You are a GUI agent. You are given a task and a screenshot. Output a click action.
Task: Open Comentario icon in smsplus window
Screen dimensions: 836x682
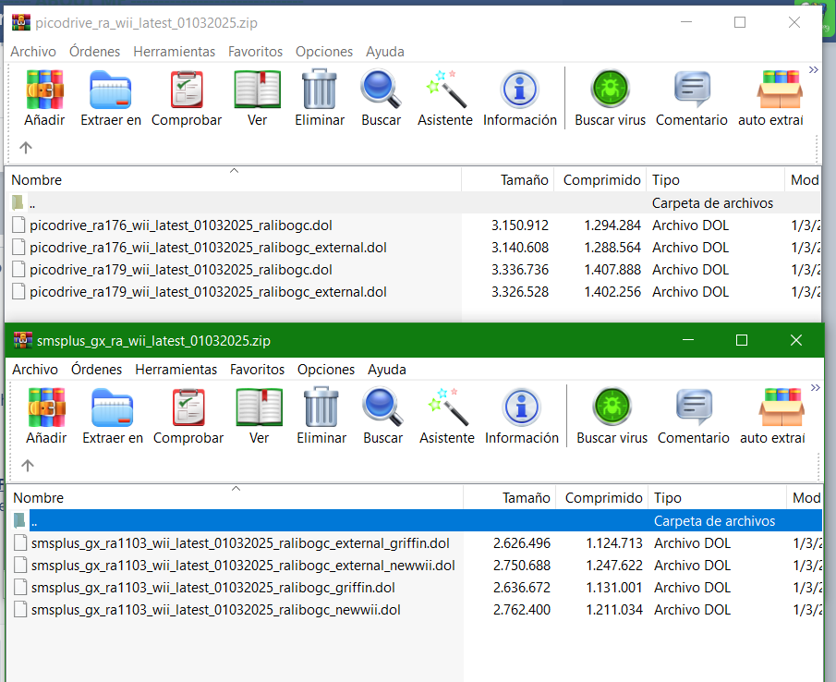click(x=694, y=408)
